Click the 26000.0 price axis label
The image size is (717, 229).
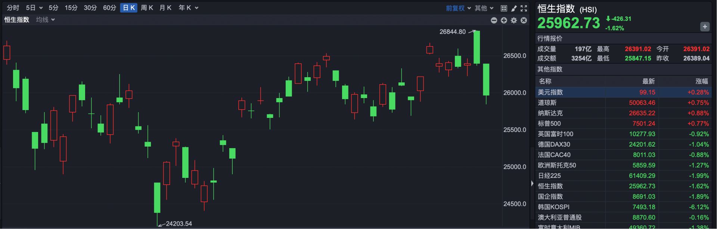pos(515,93)
